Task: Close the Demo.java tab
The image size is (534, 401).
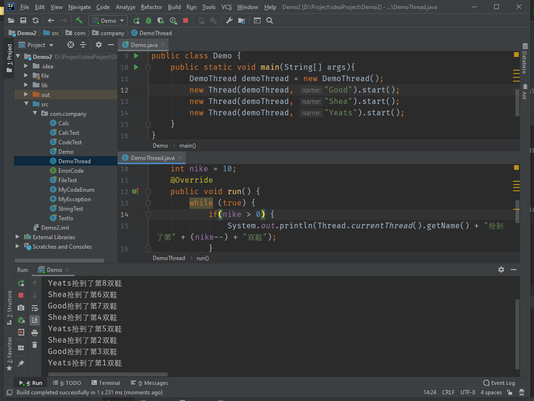Action: pyautogui.click(x=163, y=45)
